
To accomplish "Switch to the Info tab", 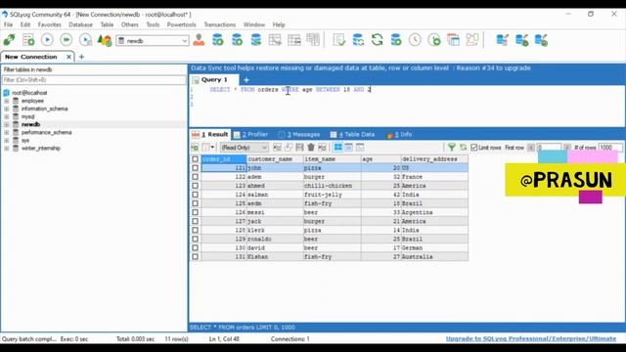I will click(400, 135).
